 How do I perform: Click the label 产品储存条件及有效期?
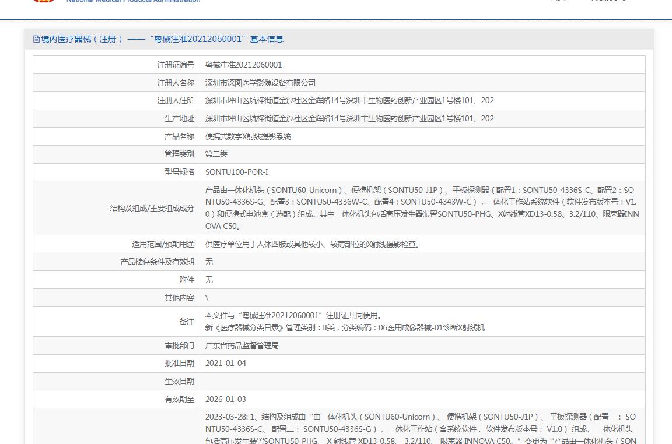pyautogui.click(x=157, y=262)
